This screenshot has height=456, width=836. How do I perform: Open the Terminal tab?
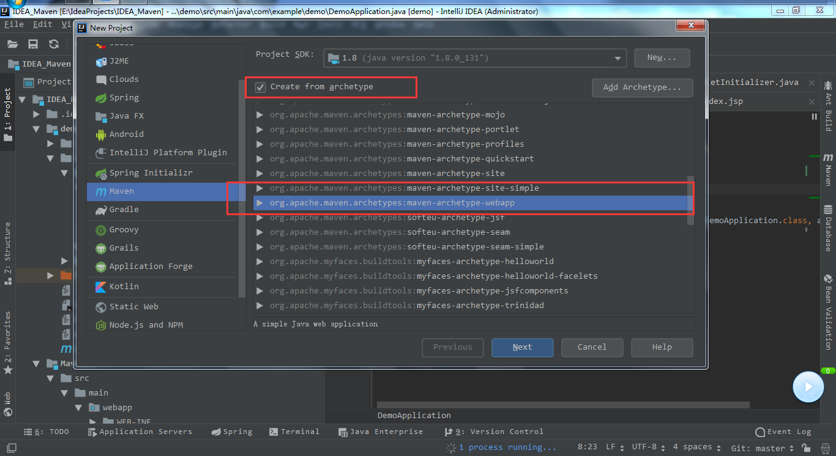(x=294, y=432)
